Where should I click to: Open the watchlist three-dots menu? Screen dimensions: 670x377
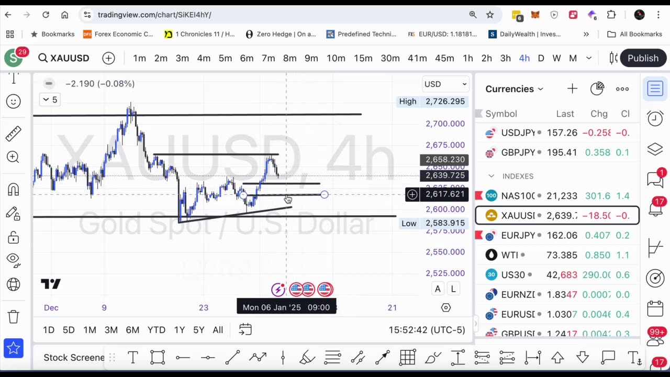click(x=622, y=89)
